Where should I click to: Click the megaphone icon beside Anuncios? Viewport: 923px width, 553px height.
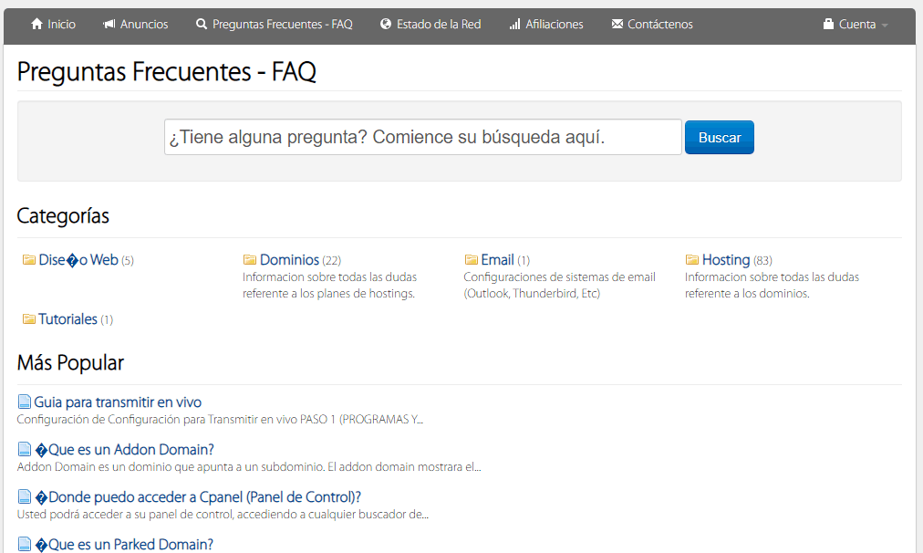pos(109,24)
